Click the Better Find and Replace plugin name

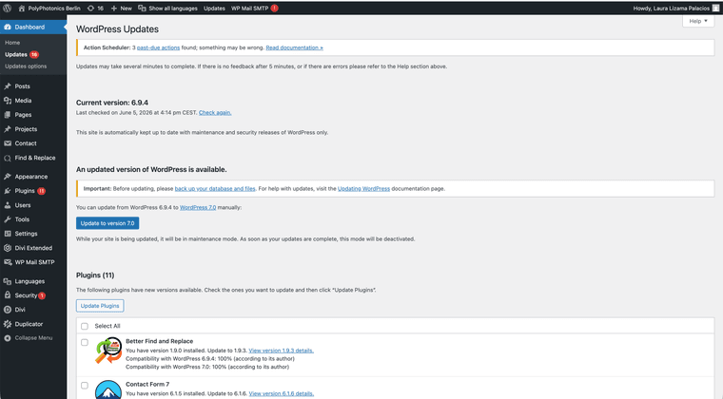(160, 341)
